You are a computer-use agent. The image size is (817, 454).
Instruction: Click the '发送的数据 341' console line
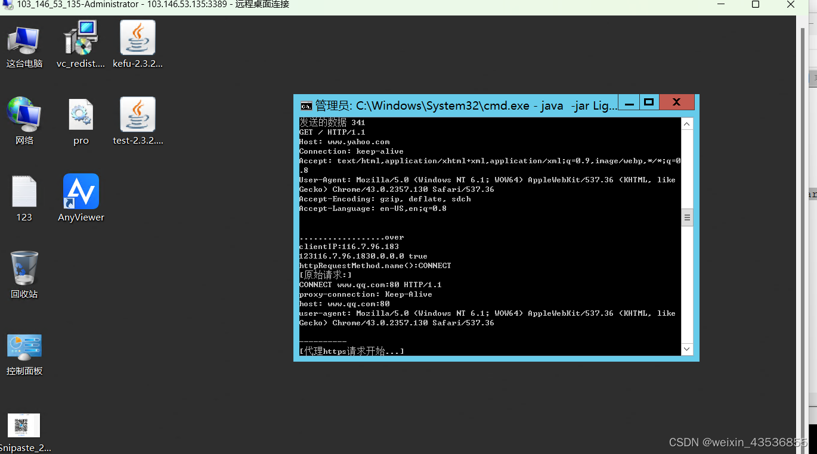[x=332, y=123]
